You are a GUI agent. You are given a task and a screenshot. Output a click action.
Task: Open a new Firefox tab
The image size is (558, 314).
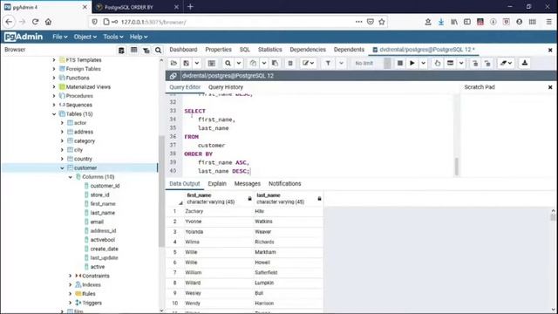coord(190,7)
